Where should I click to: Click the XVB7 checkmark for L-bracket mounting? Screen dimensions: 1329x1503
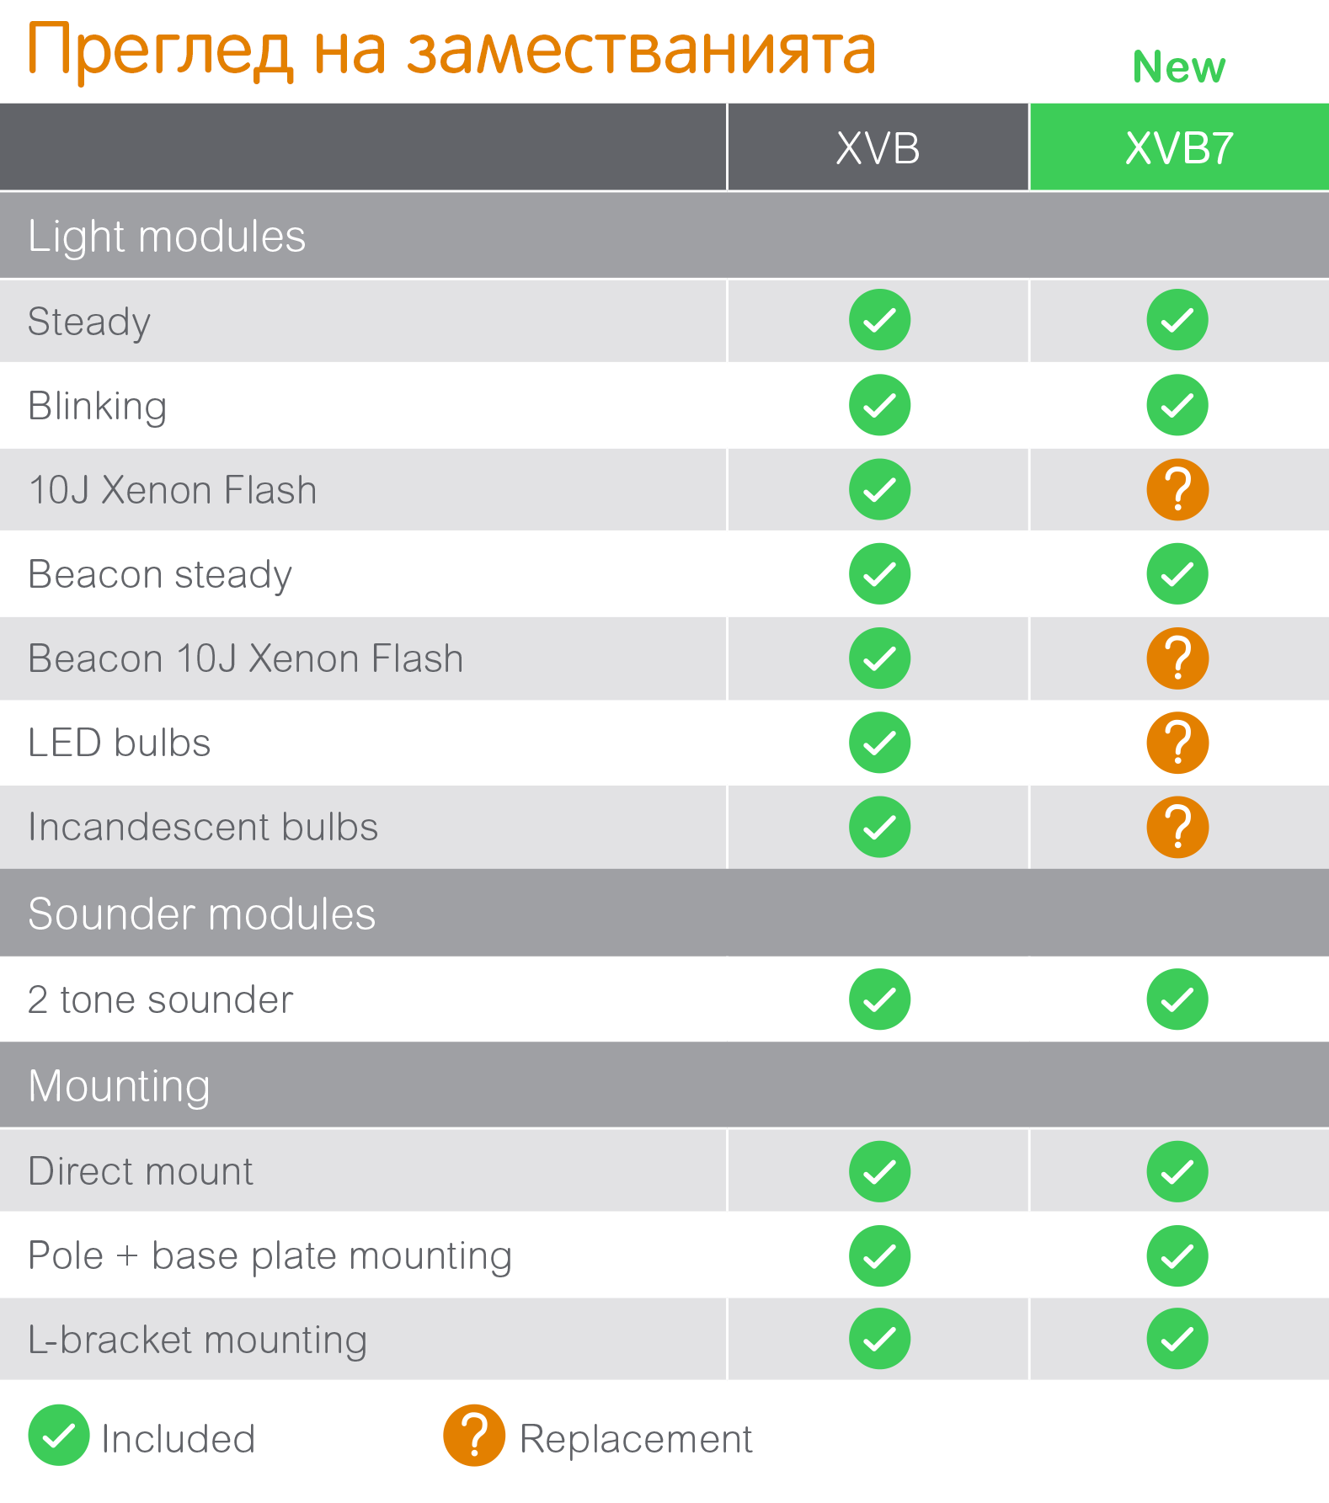point(1177,1339)
